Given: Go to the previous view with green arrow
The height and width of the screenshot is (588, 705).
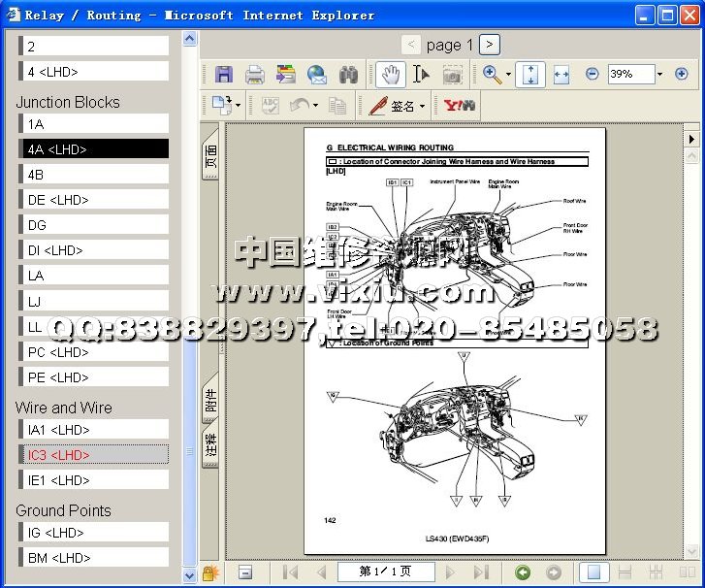Looking at the screenshot, I should pyautogui.click(x=523, y=572).
